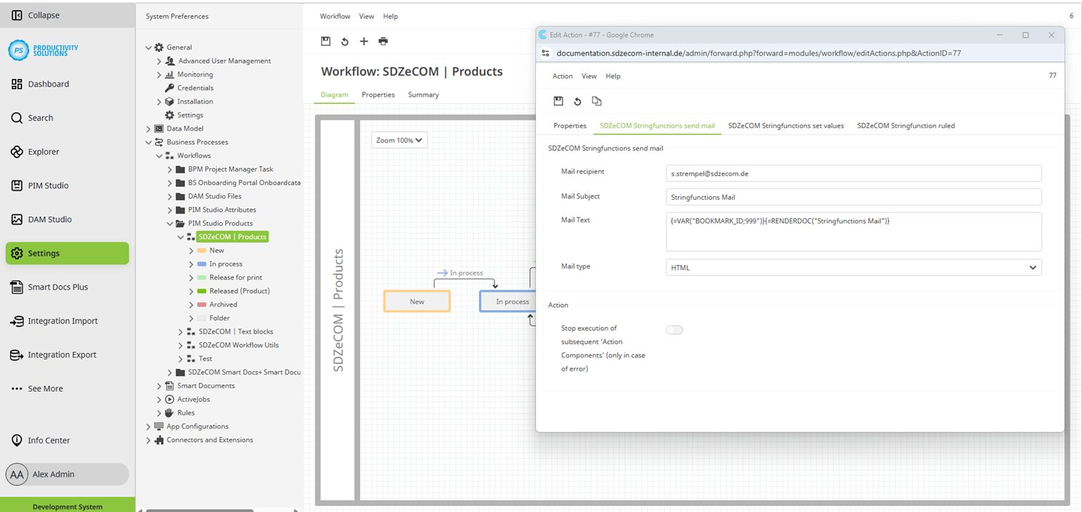Screen dimensions: 1082x512
Task: Select SDZeCOM Workflow Utils item
Action: coord(238,345)
